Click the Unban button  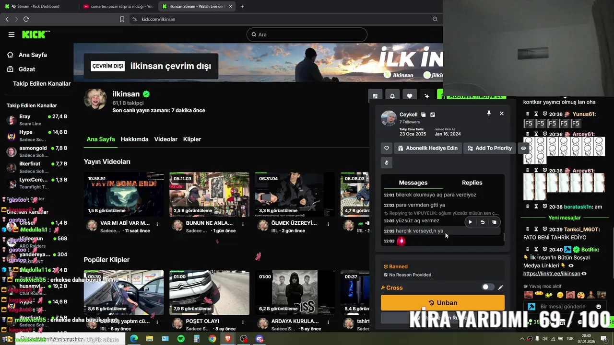(442, 303)
